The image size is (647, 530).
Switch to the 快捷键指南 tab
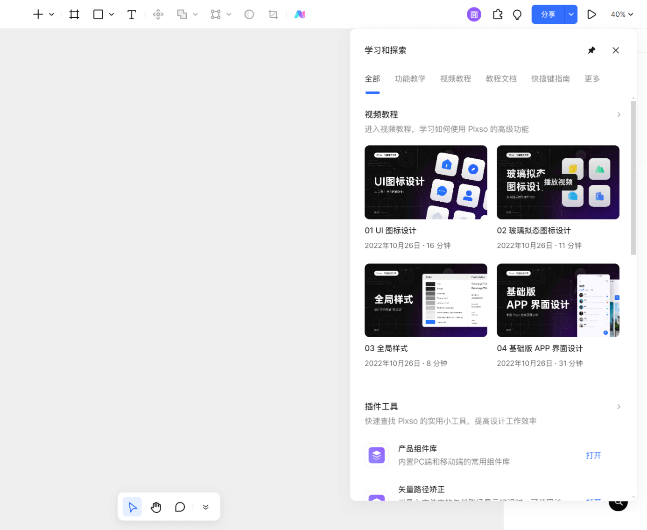[551, 79]
